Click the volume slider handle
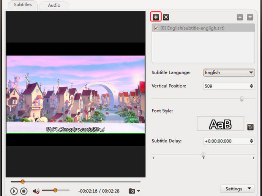262x196 pixels. [55, 190]
